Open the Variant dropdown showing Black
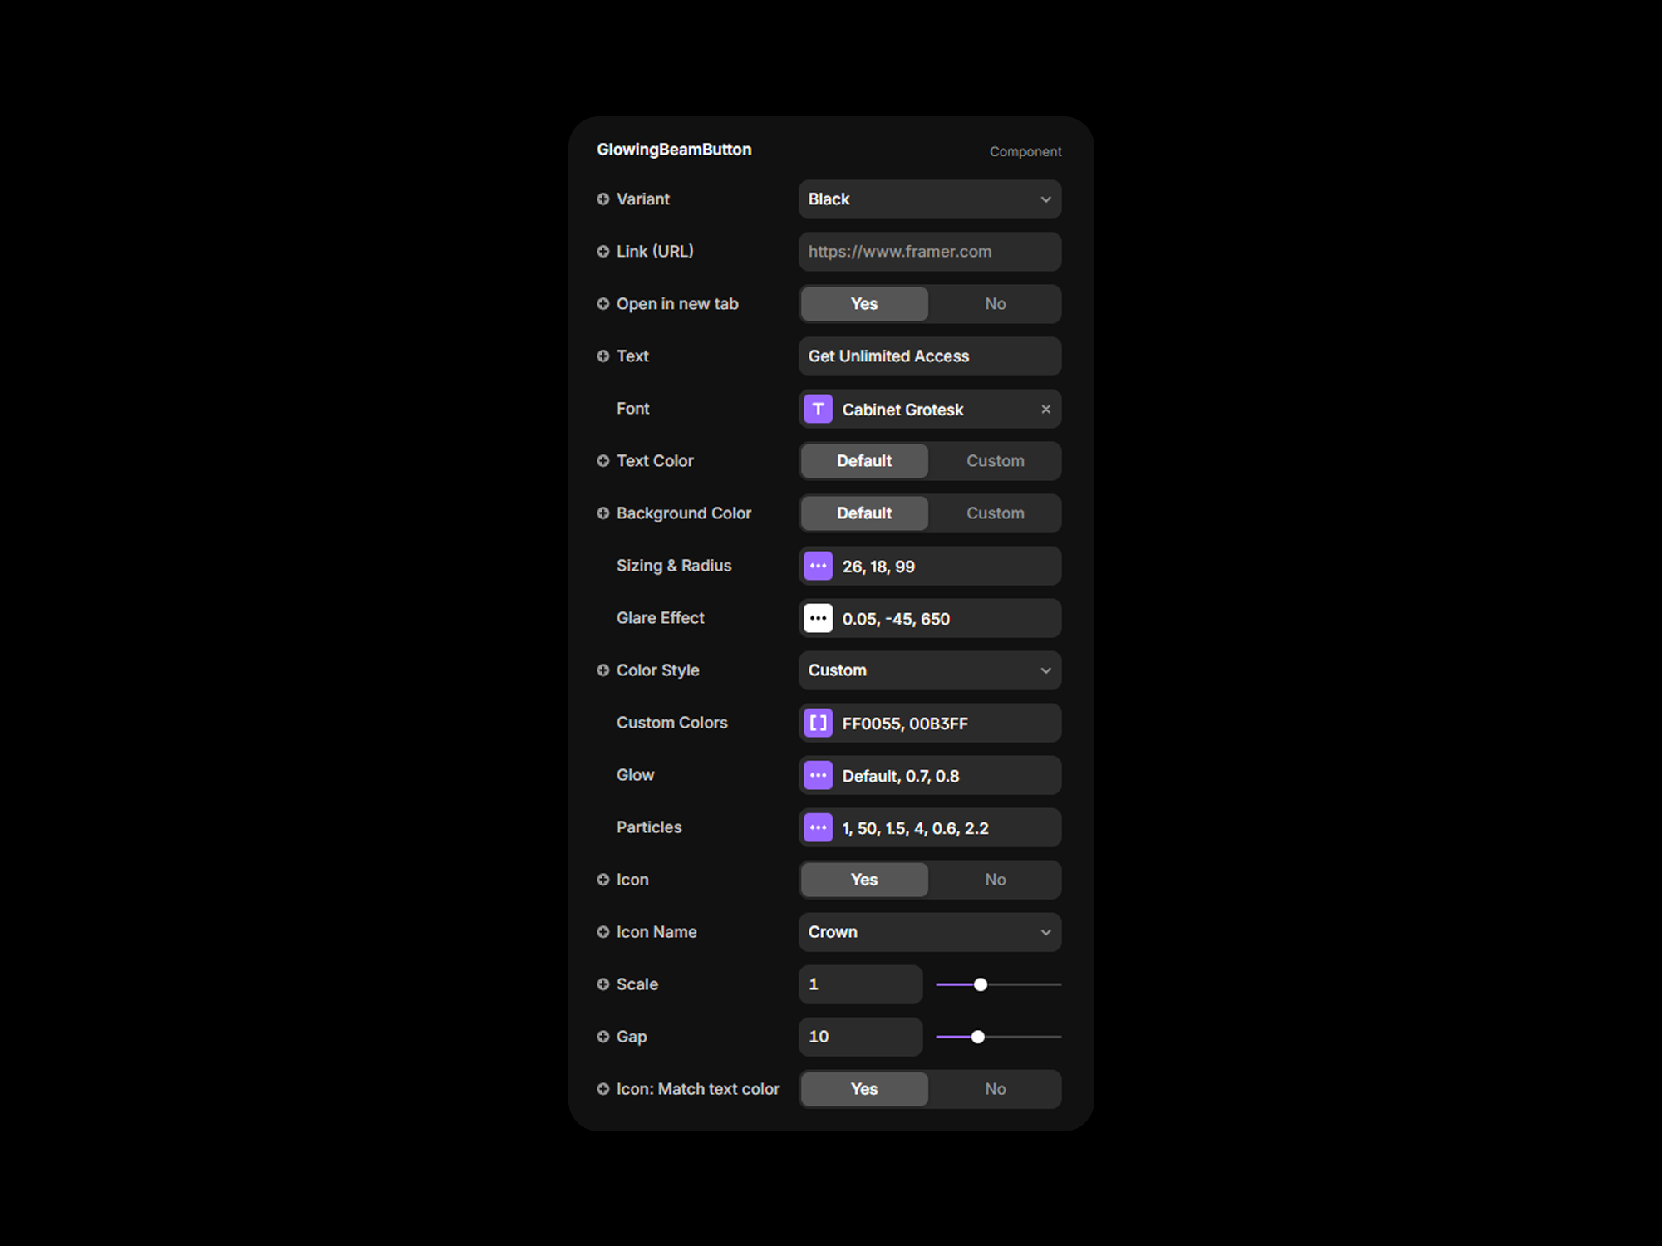Image resolution: width=1662 pixels, height=1246 pixels. [929, 199]
